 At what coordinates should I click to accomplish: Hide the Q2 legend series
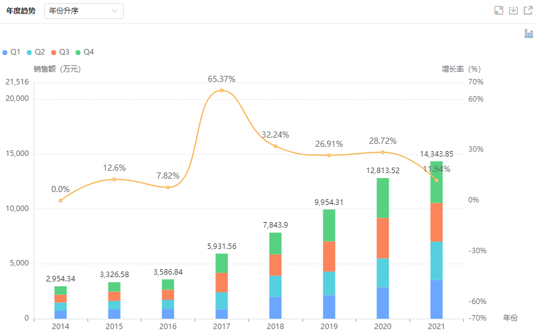(36, 52)
